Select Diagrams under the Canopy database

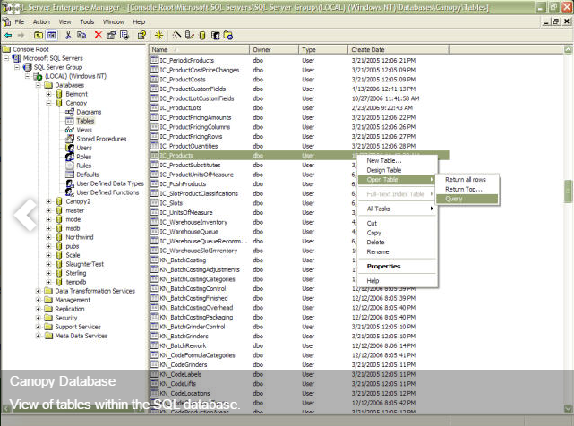[x=89, y=112]
